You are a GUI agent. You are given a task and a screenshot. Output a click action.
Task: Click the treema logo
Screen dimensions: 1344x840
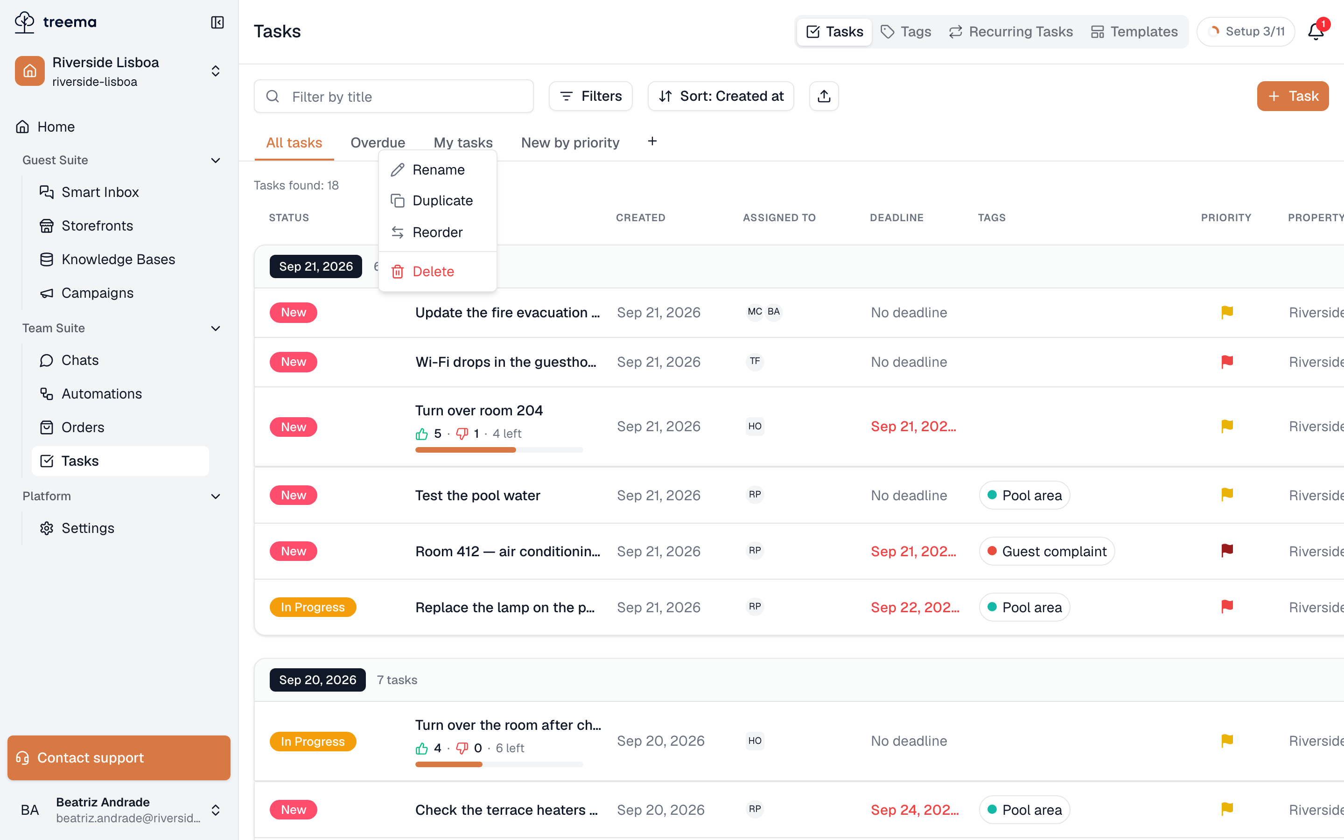coord(56,22)
